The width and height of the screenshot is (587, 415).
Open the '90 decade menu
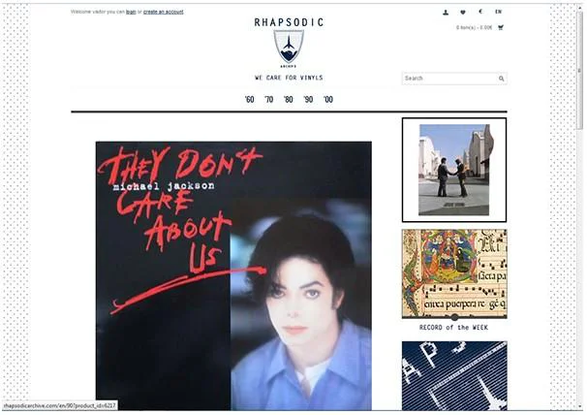click(x=308, y=99)
